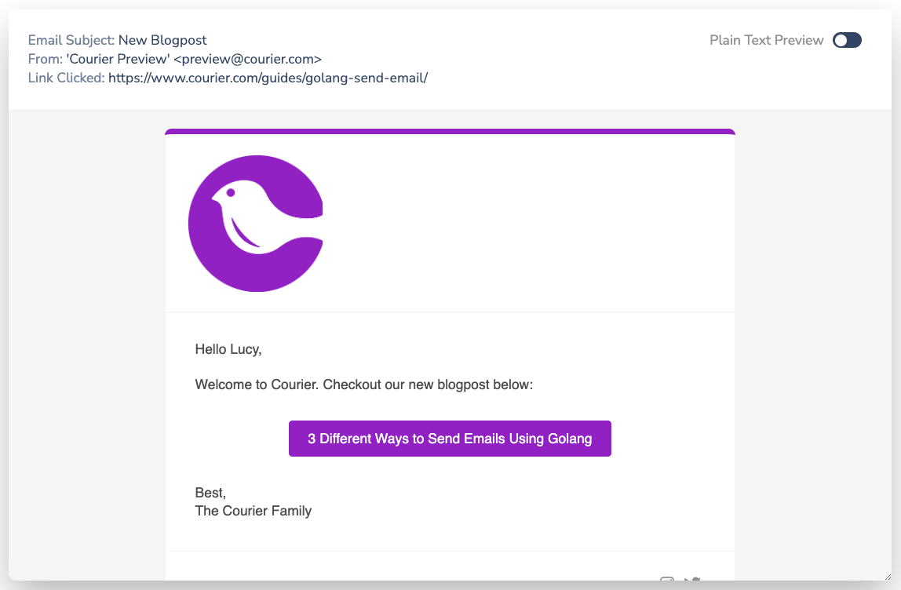The image size is (901, 590).
Task: Toggle the Plain Text Preview switch
Action: pos(847,40)
